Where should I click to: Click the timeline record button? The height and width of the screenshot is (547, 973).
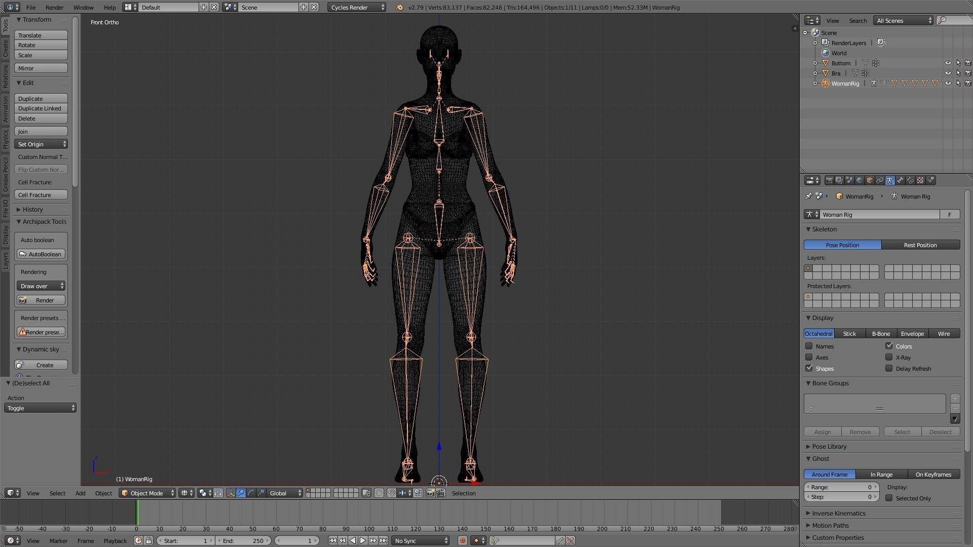tap(462, 540)
